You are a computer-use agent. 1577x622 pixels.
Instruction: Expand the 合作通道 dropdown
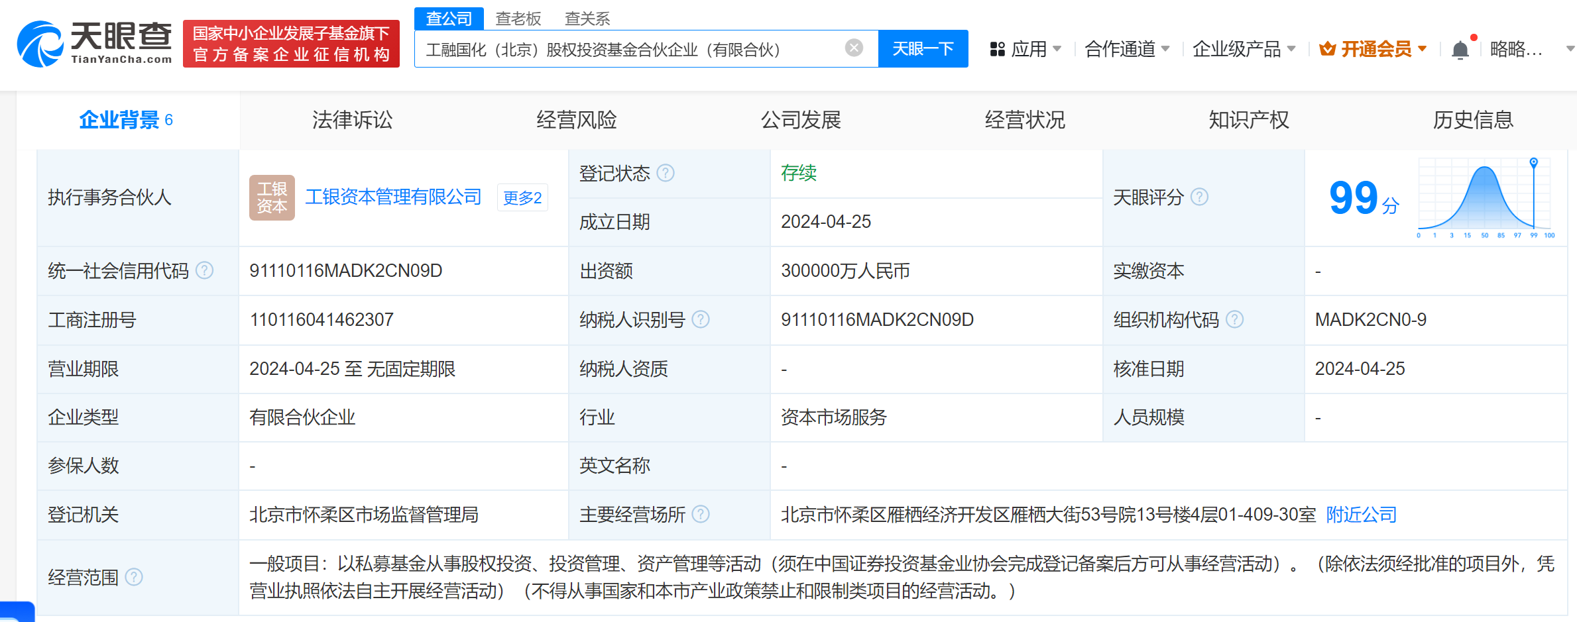pyautogui.click(x=1127, y=49)
